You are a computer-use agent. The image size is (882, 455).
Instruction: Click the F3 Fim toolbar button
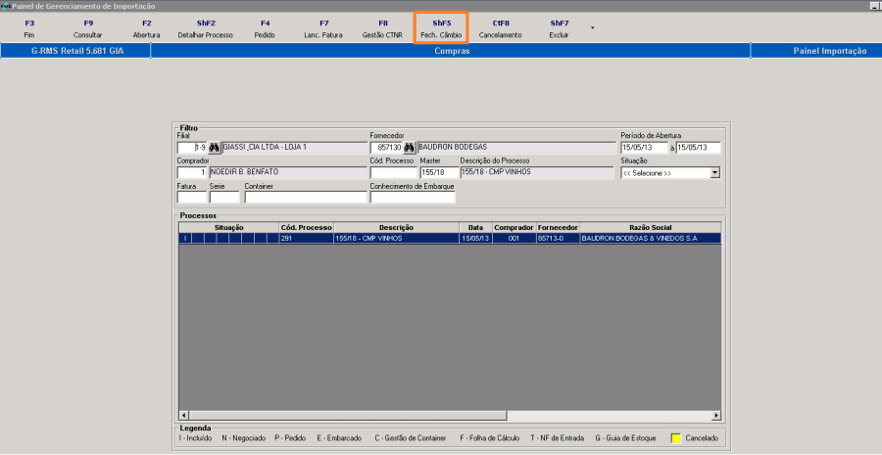point(29,29)
